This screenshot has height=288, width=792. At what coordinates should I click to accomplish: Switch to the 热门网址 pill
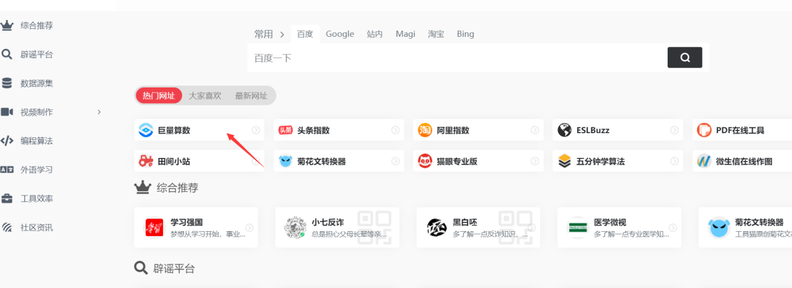[159, 96]
